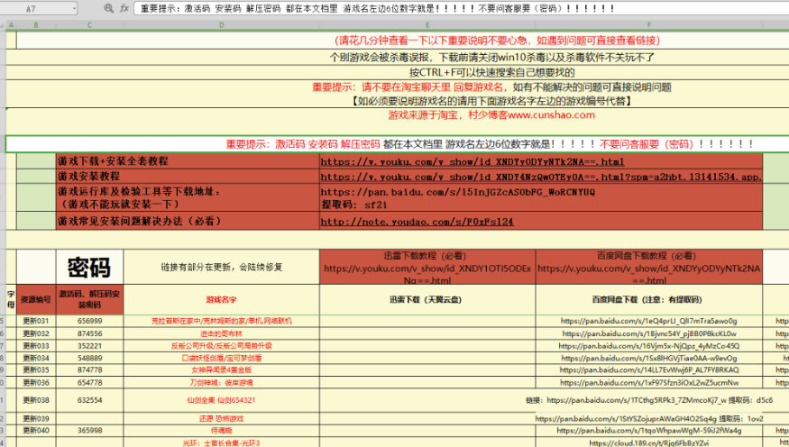Select the large 密码 cell
The width and height of the screenshot is (789, 447).
tap(89, 267)
